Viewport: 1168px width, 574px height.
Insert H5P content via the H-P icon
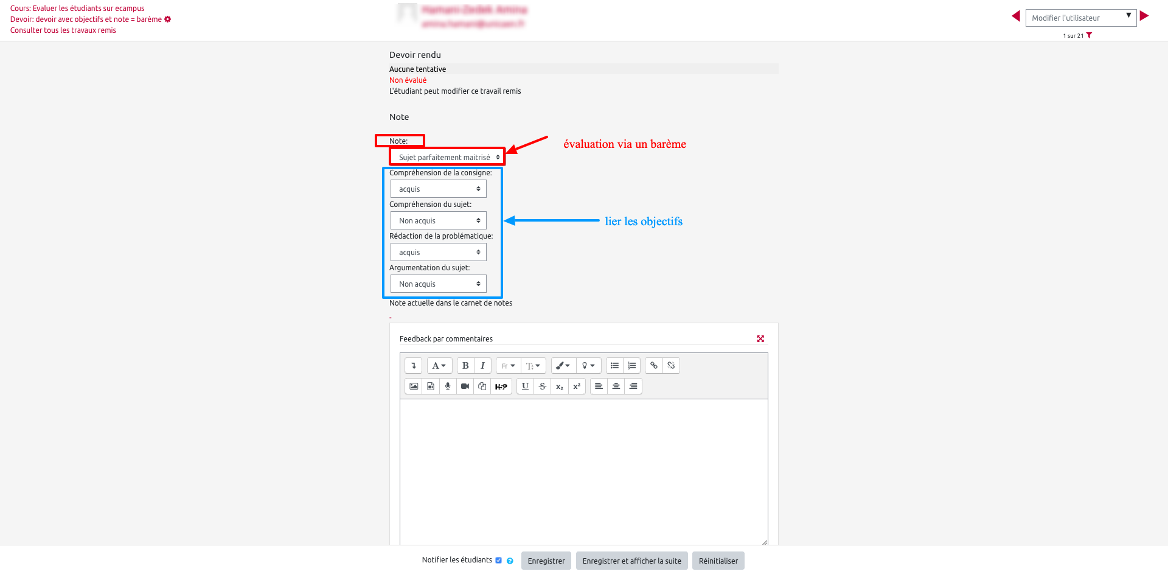[501, 387]
